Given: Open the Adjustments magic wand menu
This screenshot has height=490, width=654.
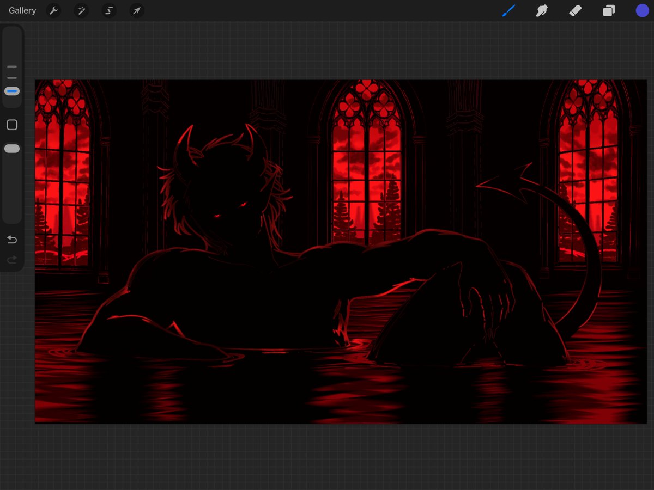Looking at the screenshot, I should point(81,10).
